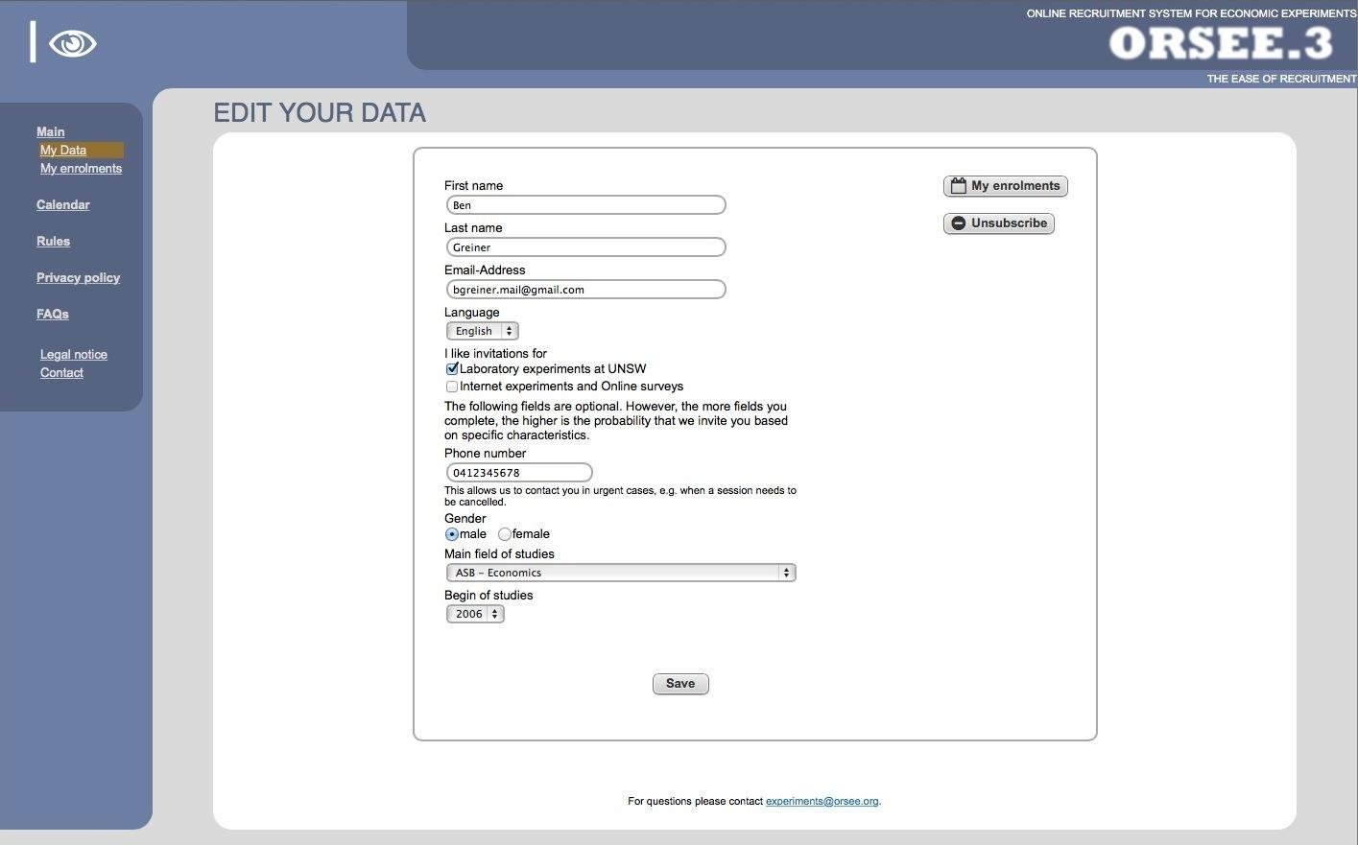Select the male gender option
Image resolution: width=1358 pixels, height=845 pixels.
pyautogui.click(x=451, y=533)
